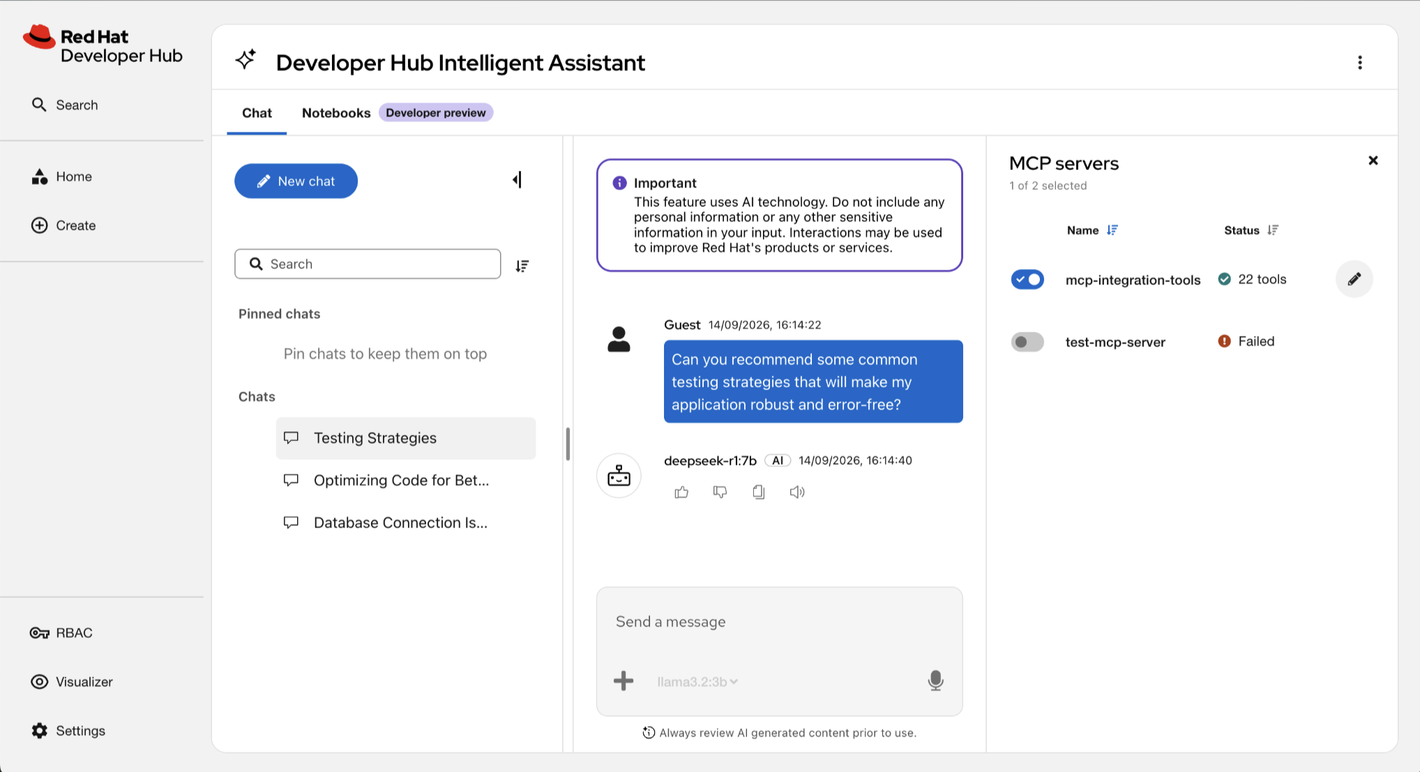The image size is (1420, 772).
Task: Open the Optimizing Code for Bet... chat
Action: point(406,481)
